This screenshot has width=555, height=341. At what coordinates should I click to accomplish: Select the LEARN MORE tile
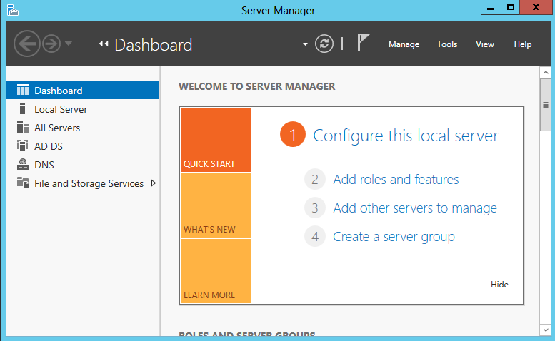pyautogui.click(x=216, y=271)
